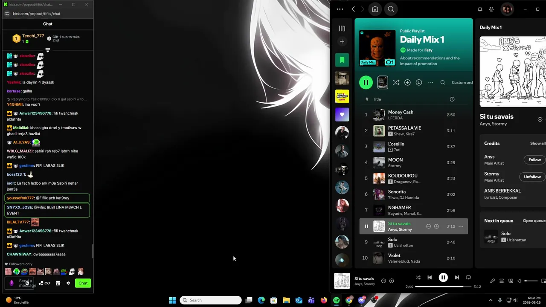Open Spotify search icon in top bar
Screen dimensions: 546x307
click(x=391, y=9)
